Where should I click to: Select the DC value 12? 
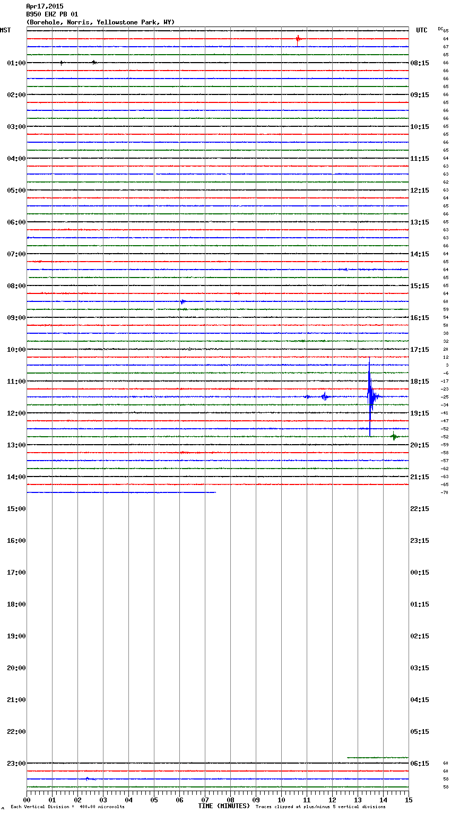pyautogui.click(x=446, y=357)
